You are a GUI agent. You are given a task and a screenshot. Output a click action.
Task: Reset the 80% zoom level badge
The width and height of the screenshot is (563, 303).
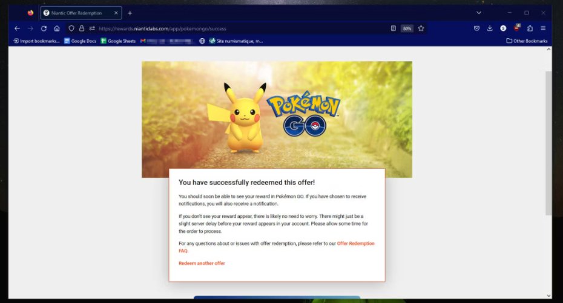tap(407, 28)
